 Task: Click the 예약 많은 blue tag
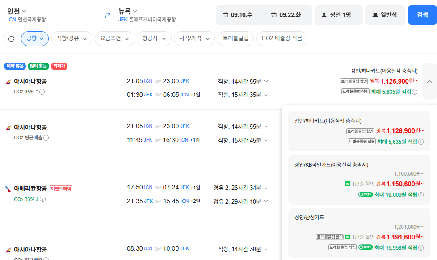tap(15, 66)
